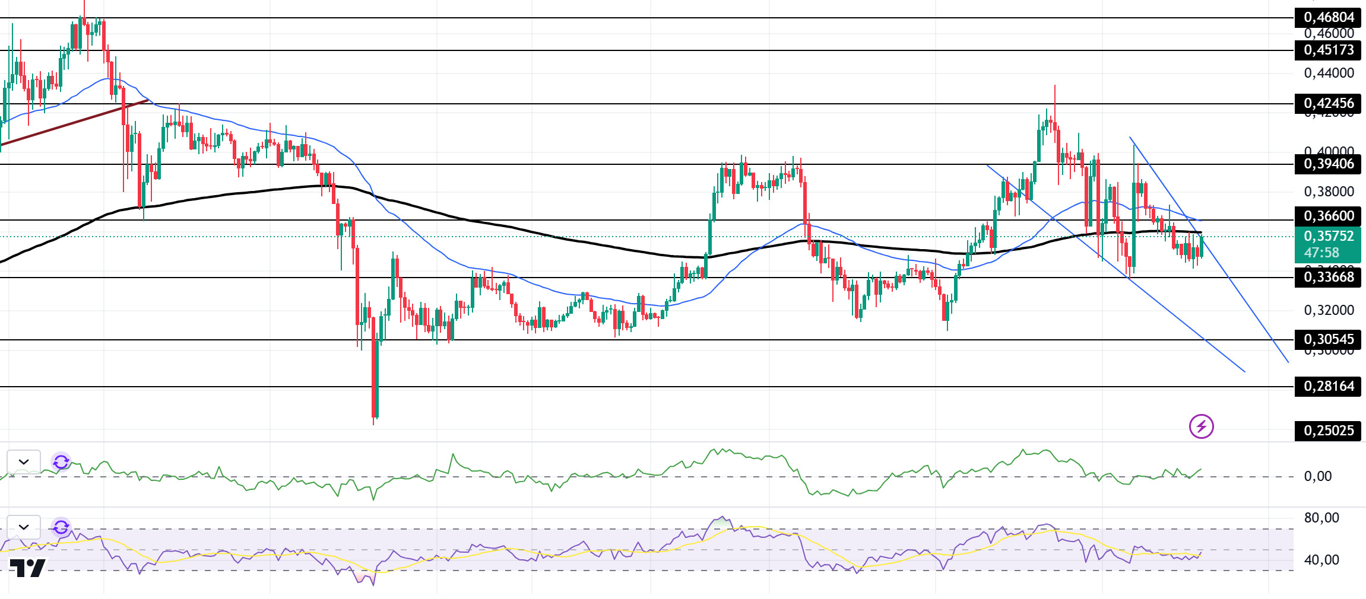
Task: Select the 0,28164 price level label
Action: (x=1328, y=386)
